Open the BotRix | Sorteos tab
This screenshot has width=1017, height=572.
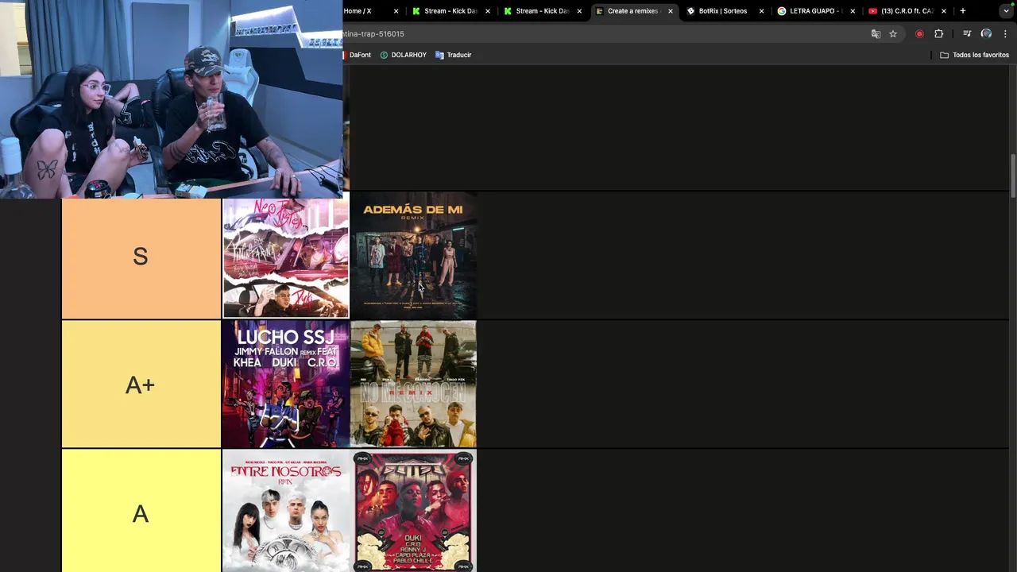click(723, 11)
